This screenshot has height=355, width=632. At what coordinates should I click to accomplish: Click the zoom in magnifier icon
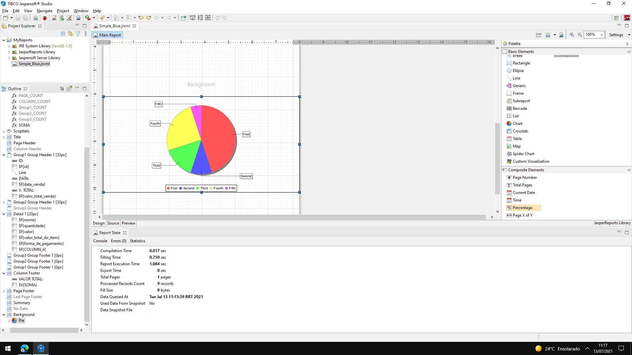[572, 35]
